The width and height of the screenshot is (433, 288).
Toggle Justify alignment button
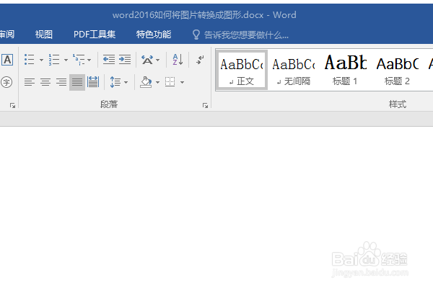(77, 82)
